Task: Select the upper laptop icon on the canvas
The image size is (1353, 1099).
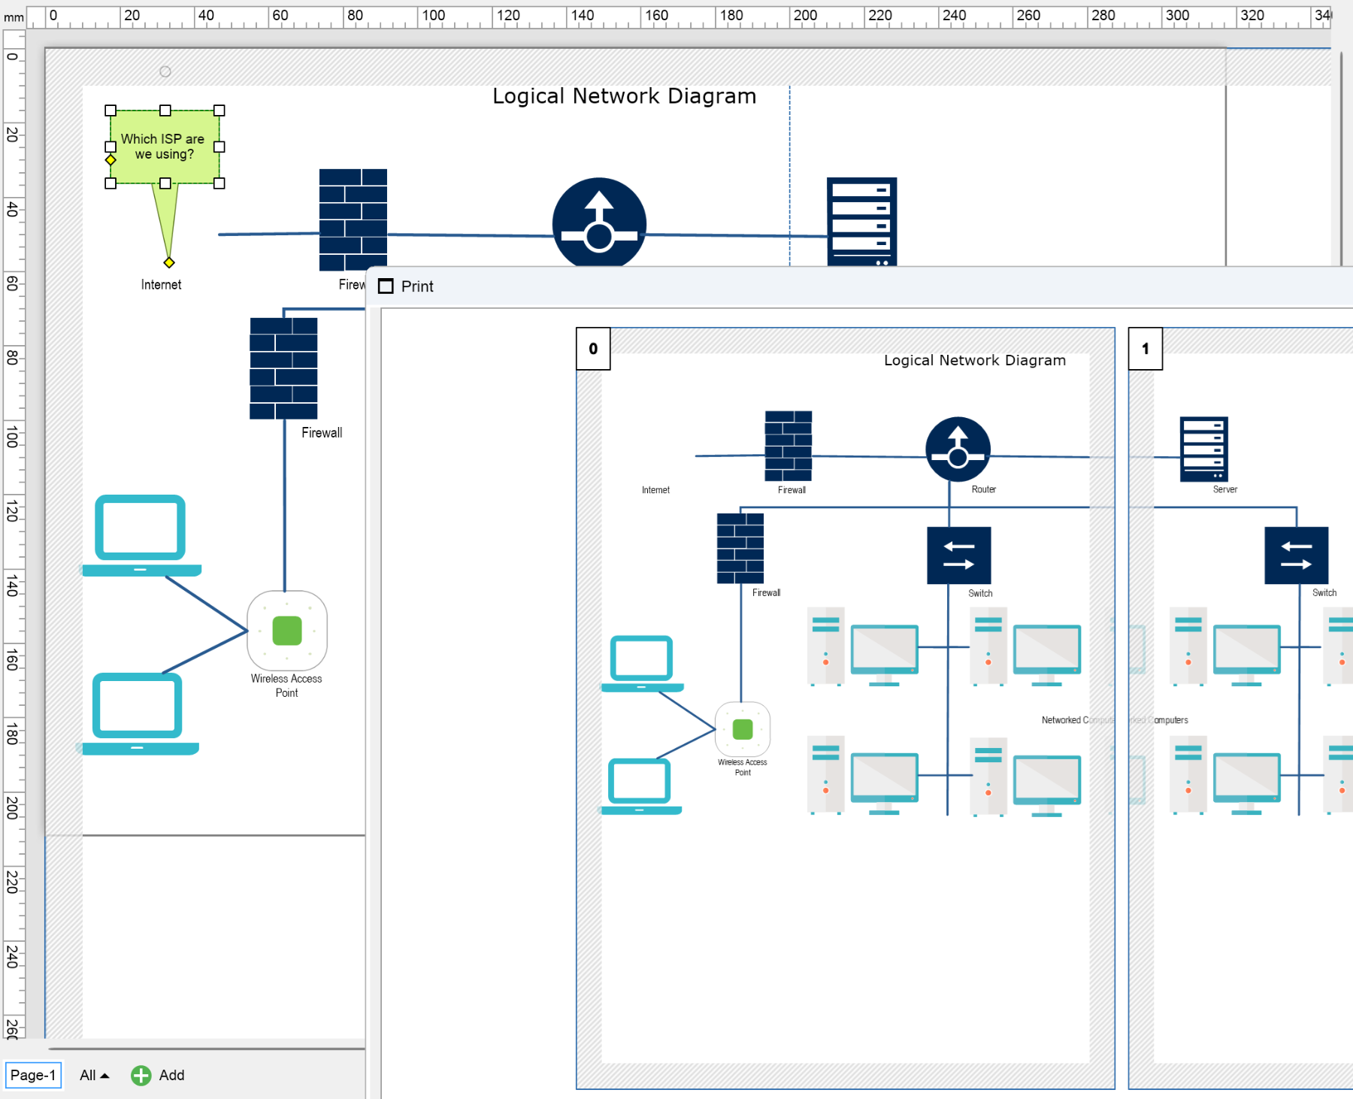Action: point(141,535)
